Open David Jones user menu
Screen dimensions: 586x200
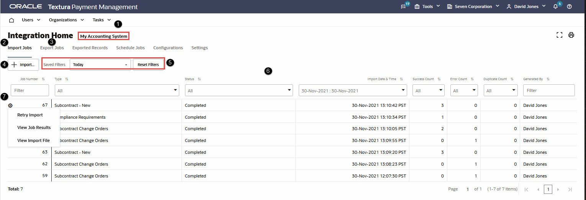click(x=526, y=6)
